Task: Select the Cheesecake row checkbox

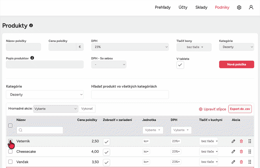Action: pos(10,151)
